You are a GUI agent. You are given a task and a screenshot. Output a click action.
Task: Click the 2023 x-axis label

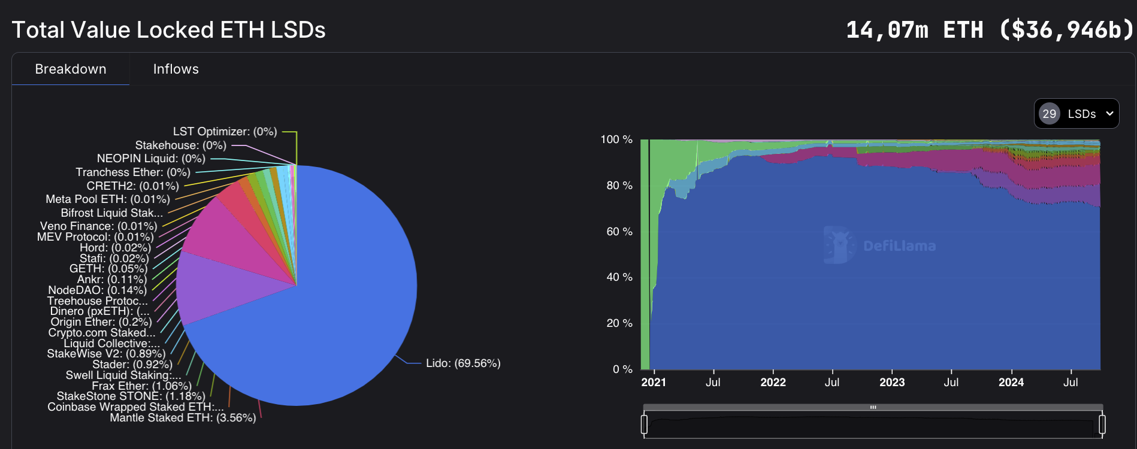892,383
